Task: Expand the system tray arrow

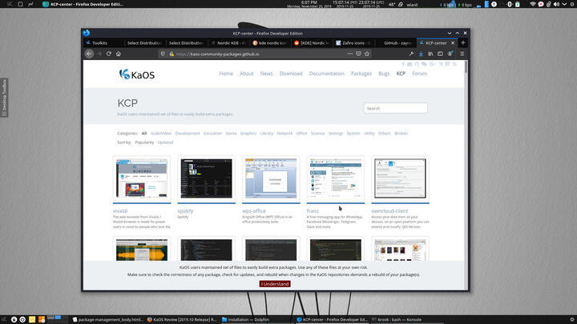Action: (x=564, y=4)
